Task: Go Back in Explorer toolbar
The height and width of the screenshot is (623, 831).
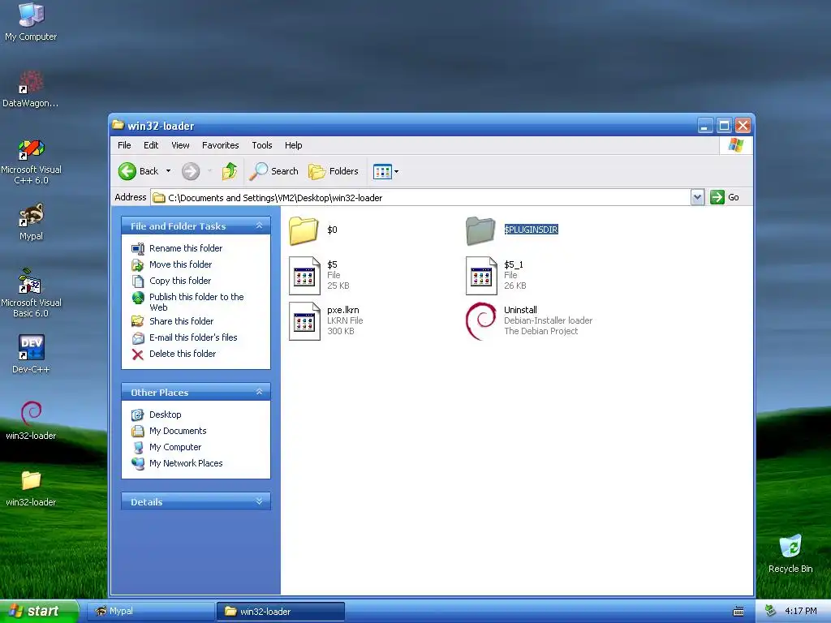Action: (x=138, y=171)
